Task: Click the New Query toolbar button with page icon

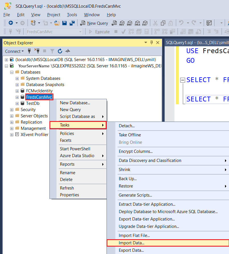Action: tap(94, 23)
